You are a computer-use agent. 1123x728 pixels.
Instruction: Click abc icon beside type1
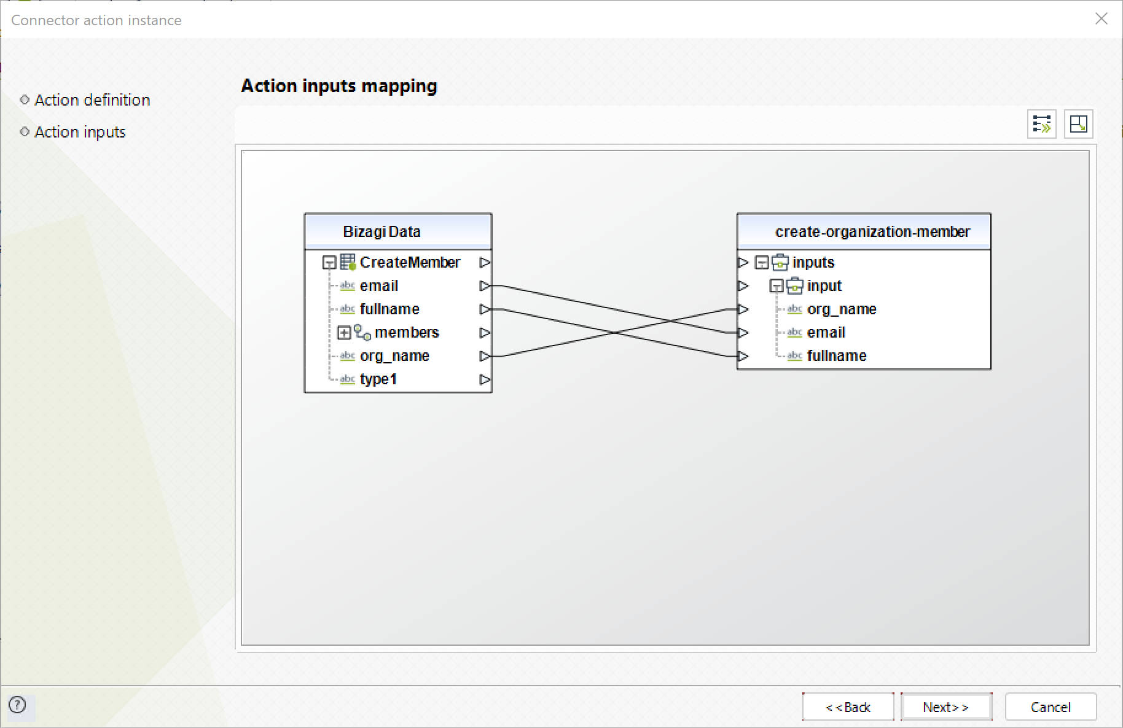point(348,379)
